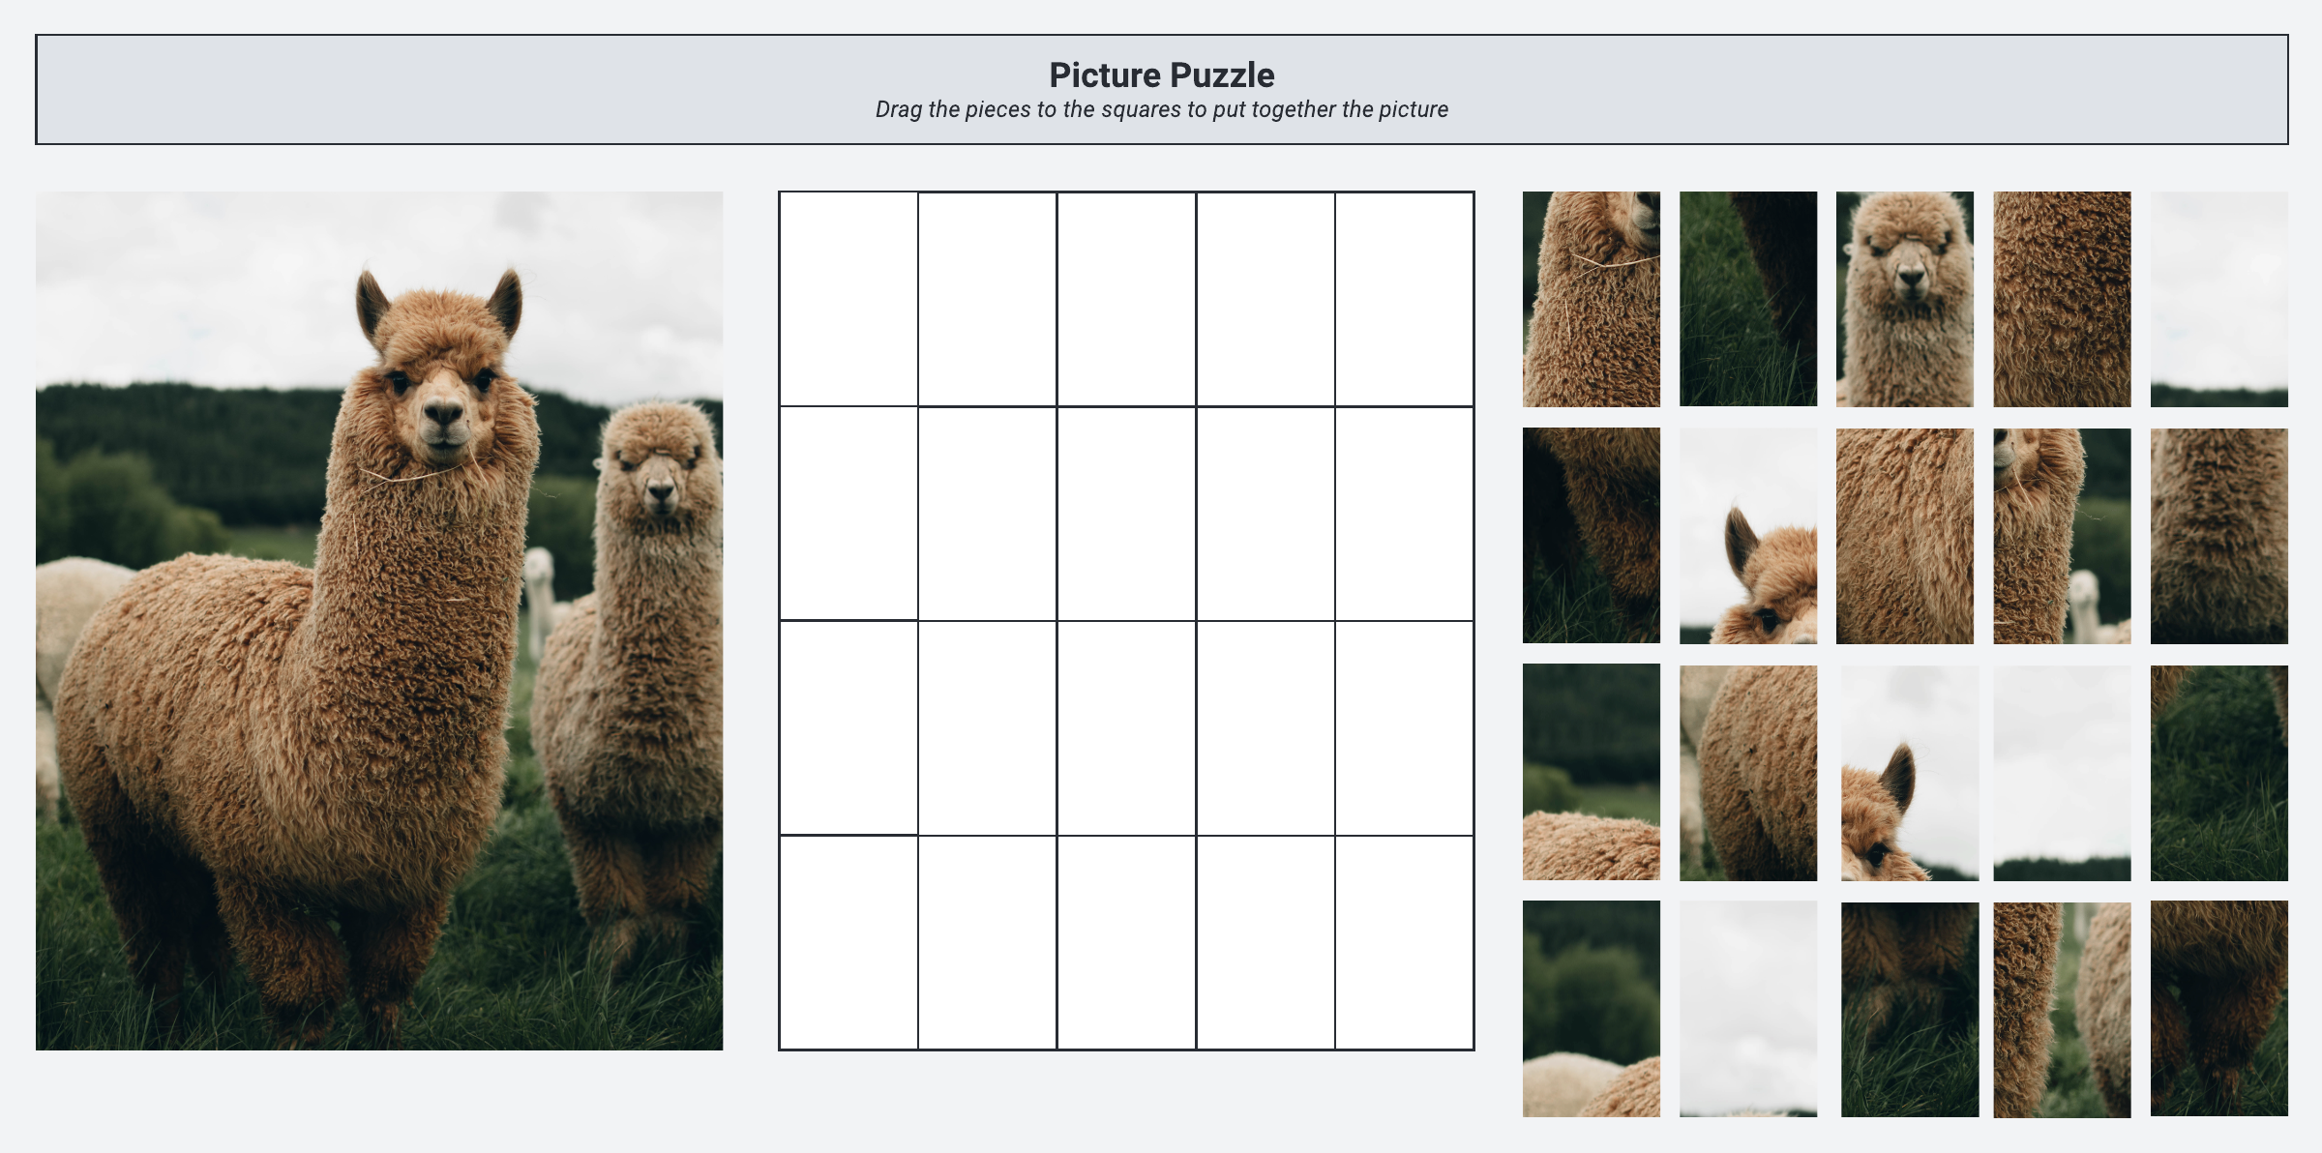
Task: Click the grid square at row 1, column 5
Action: point(1405,299)
